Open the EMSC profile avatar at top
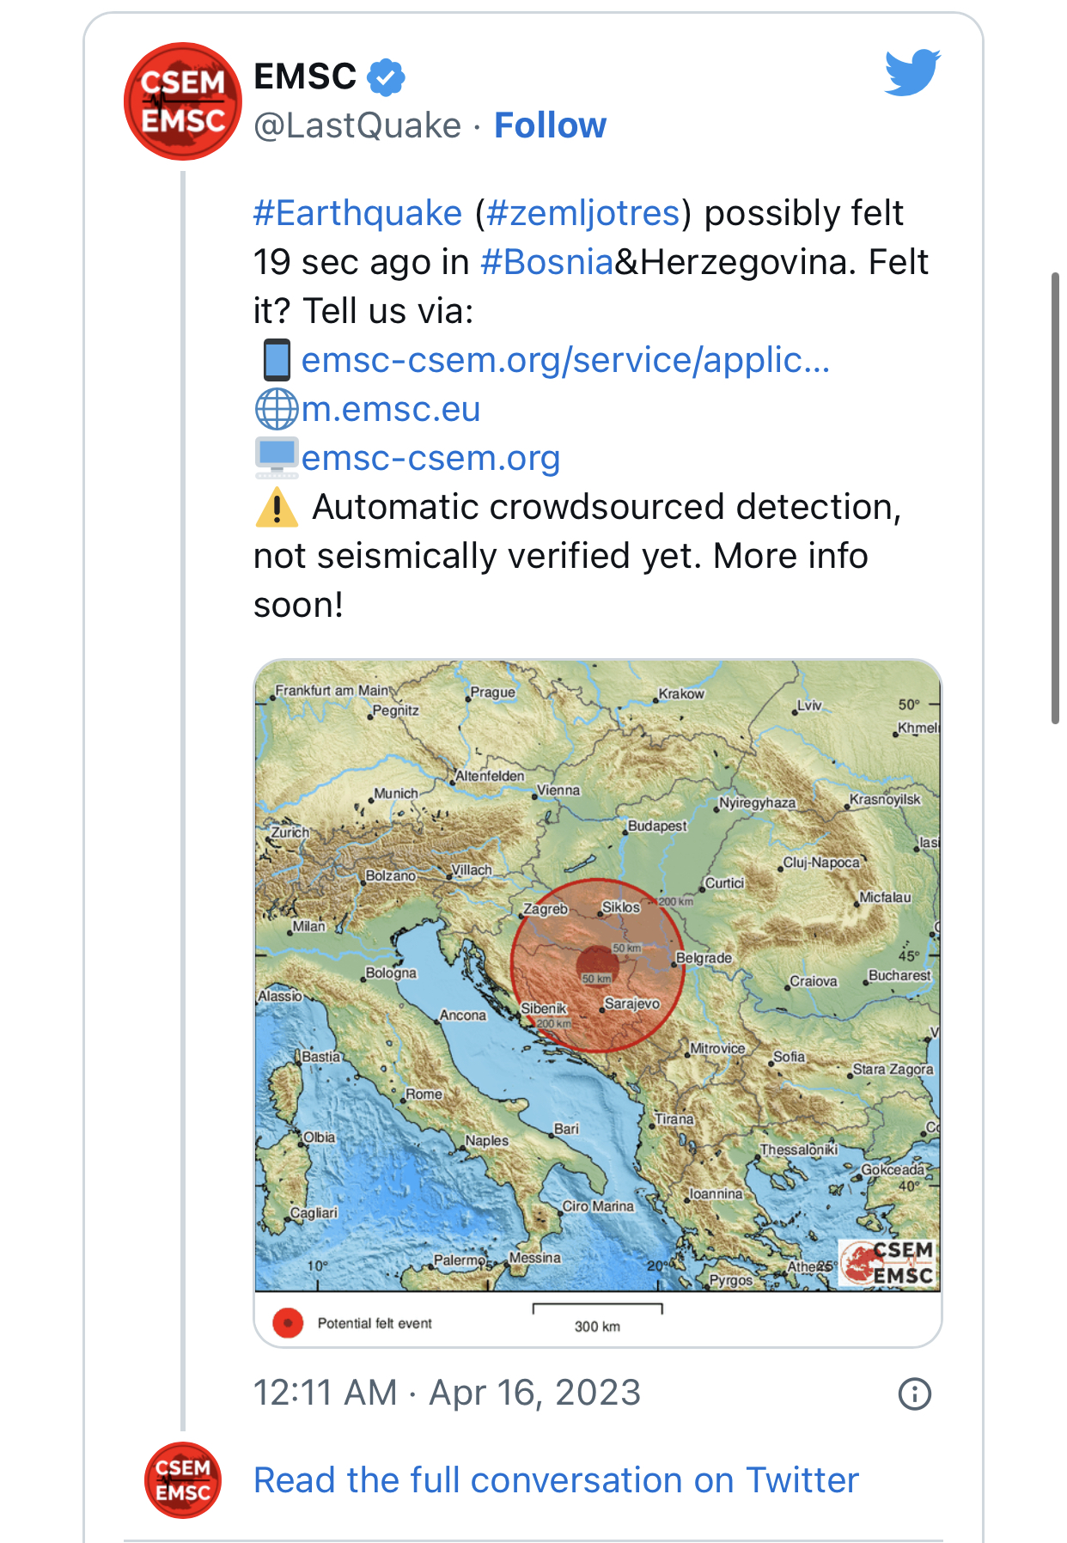Viewport: 1067px width, 1543px height. click(183, 101)
